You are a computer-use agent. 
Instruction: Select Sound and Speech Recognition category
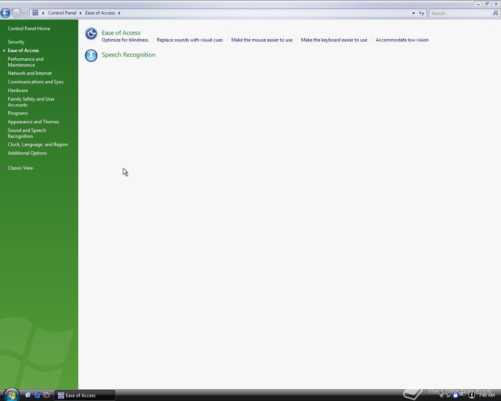[x=27, y=133]
